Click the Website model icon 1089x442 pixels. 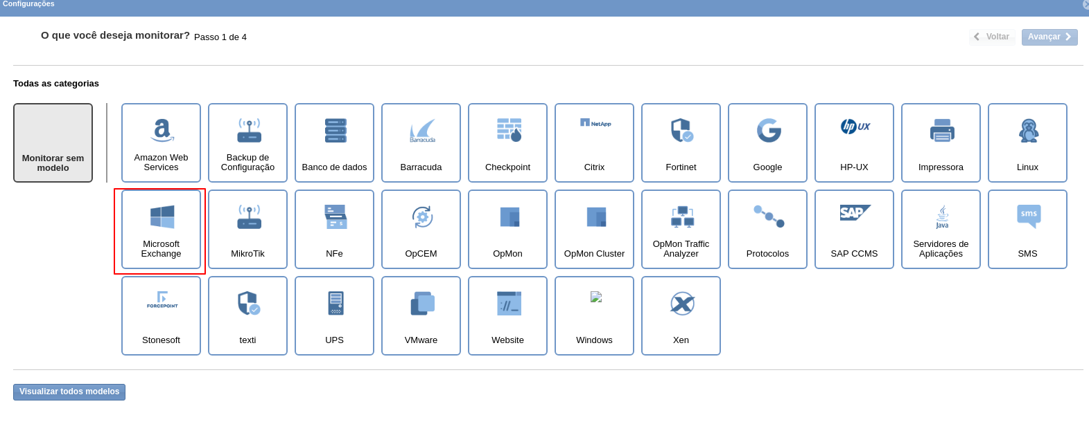[508, 304]
